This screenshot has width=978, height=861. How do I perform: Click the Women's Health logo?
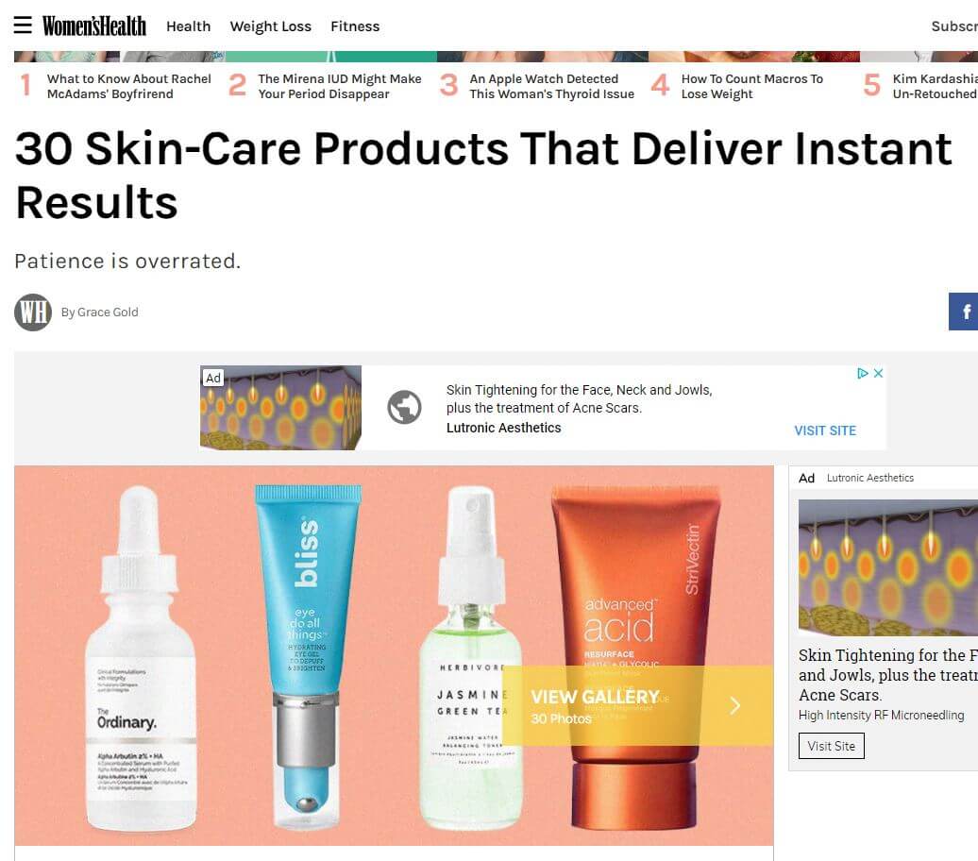pos(94,26)
